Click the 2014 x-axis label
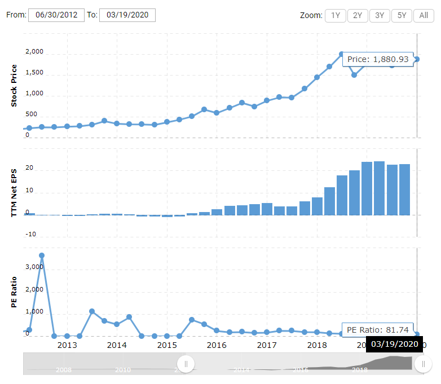This screenshot has height=384, width=441. coord(117,345)
